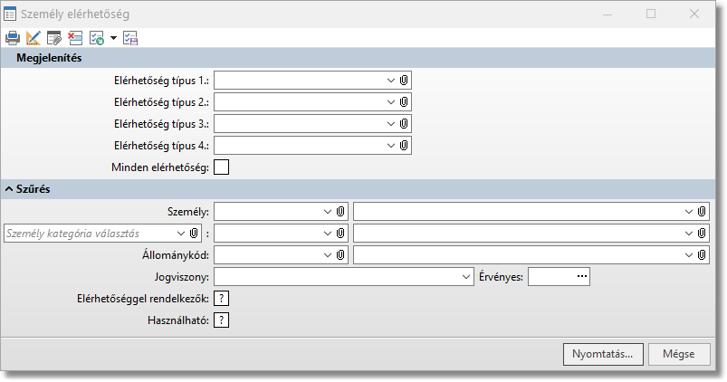Click the form attachment paperclip toolbar icon
Viewport: 727px width, 382px height.
coord(54,38)
